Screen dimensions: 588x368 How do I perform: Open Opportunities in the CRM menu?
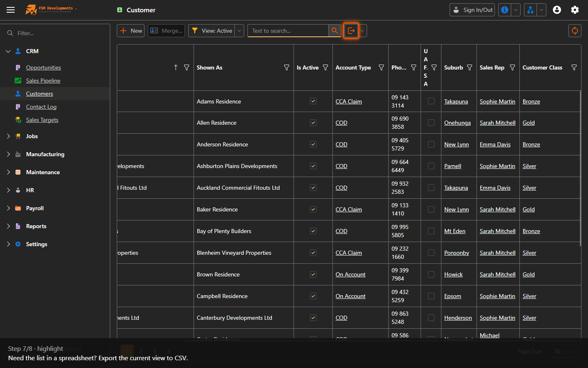43,67
